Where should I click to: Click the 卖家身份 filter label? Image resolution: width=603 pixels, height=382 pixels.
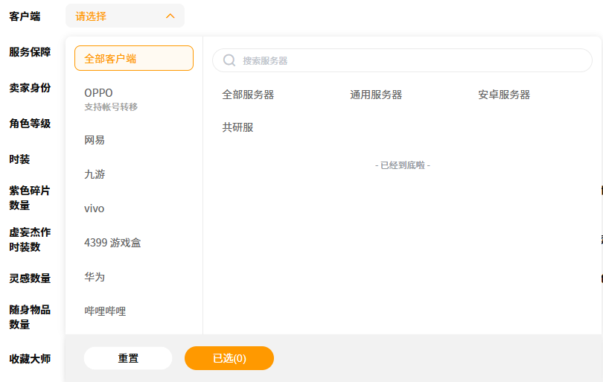tap(30, 88)
